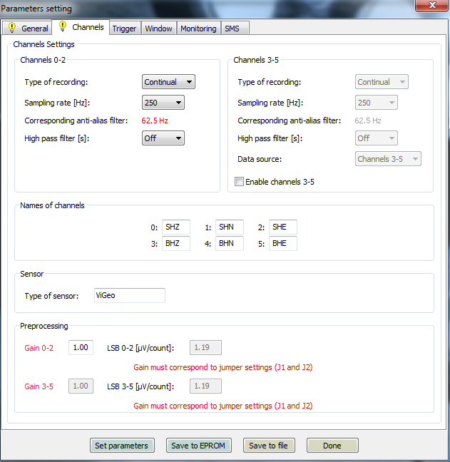Click Save to file button
450x462 pixels.
click(269, 445)
